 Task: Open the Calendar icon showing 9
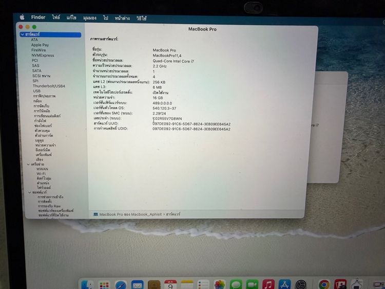click(x=170, y=285)
